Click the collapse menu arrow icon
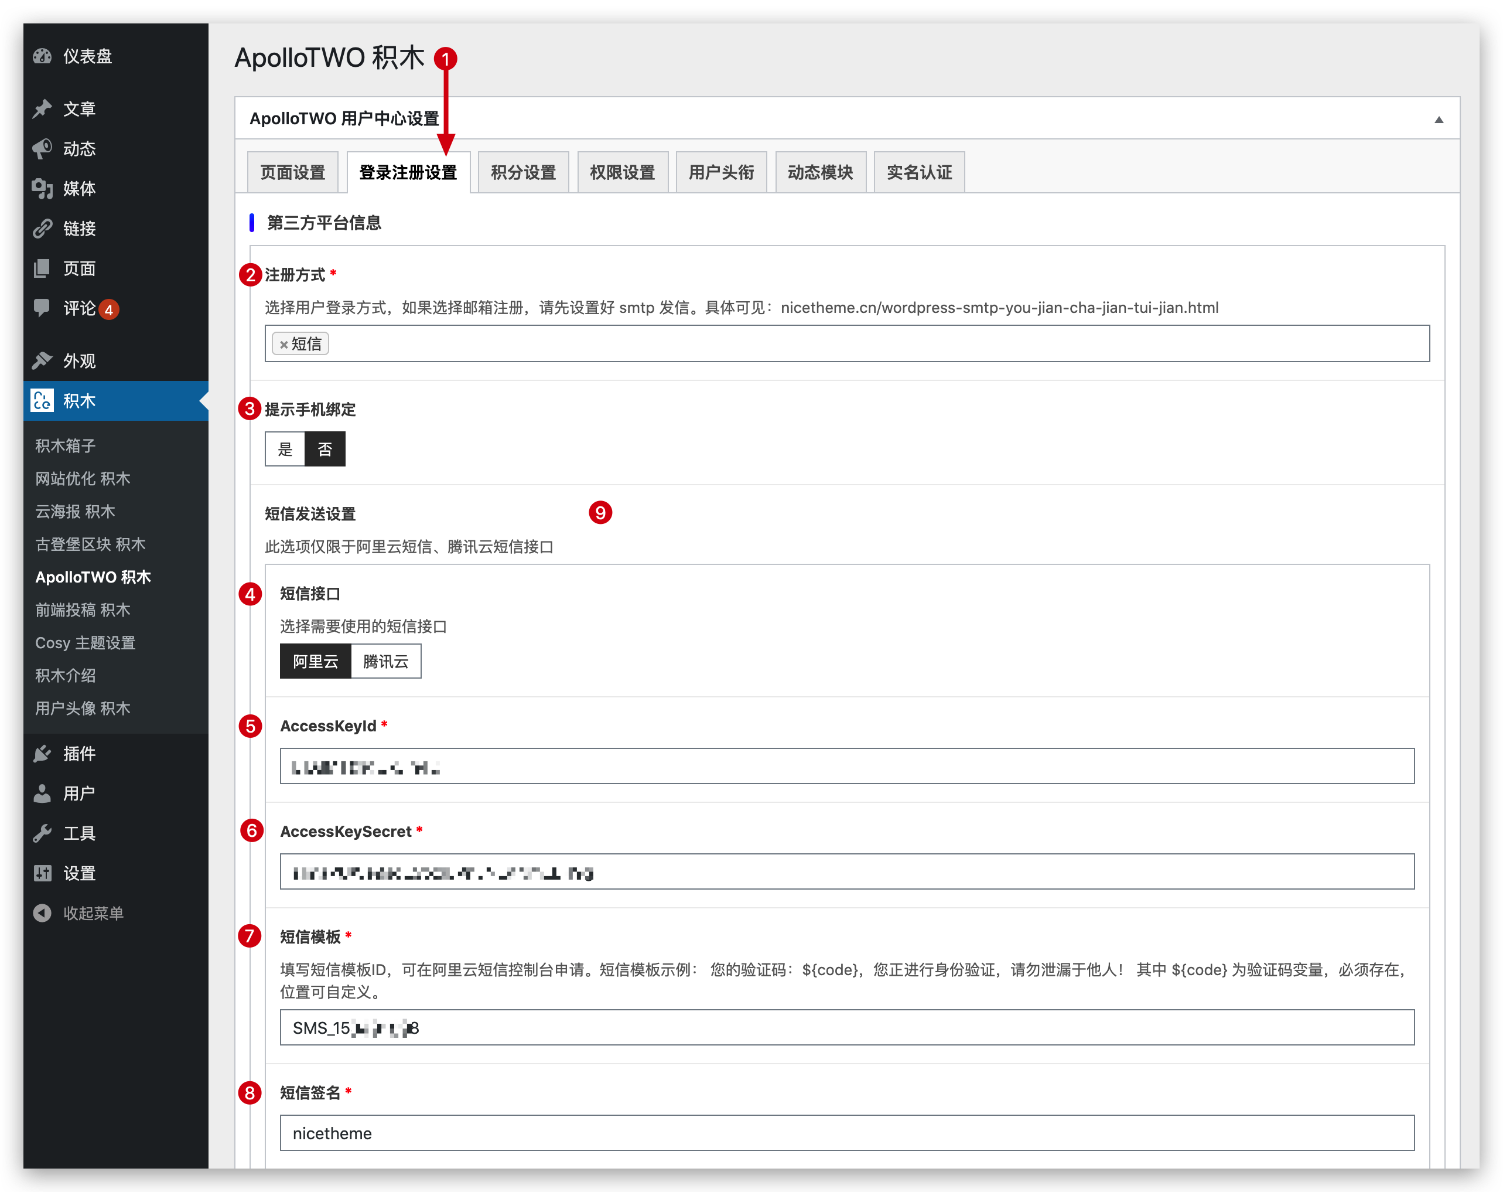 [x=43, y=913]
